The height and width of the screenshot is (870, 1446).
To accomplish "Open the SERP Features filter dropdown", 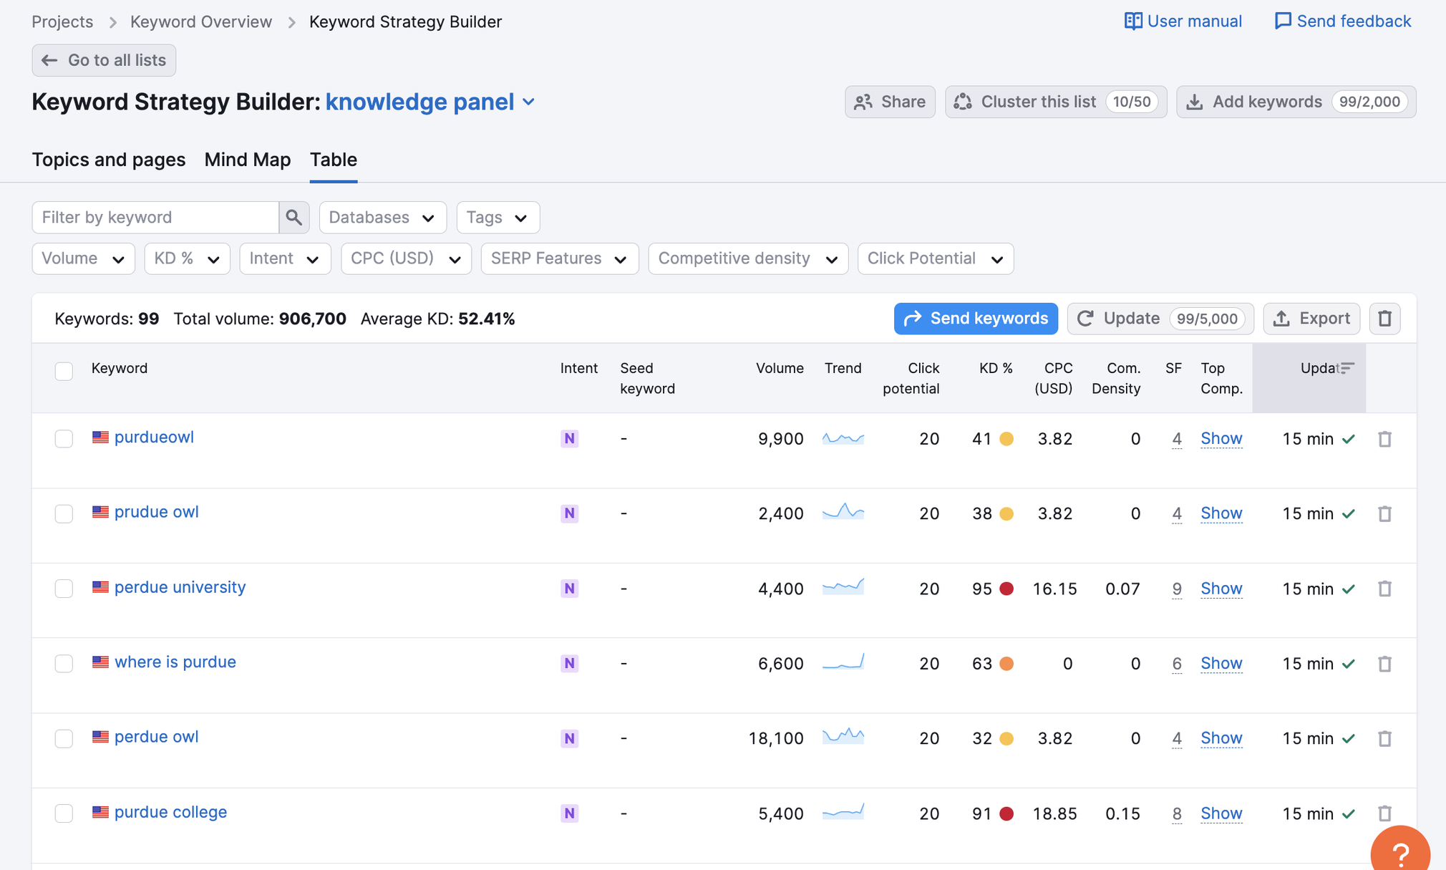I will (x=559, y=258).
